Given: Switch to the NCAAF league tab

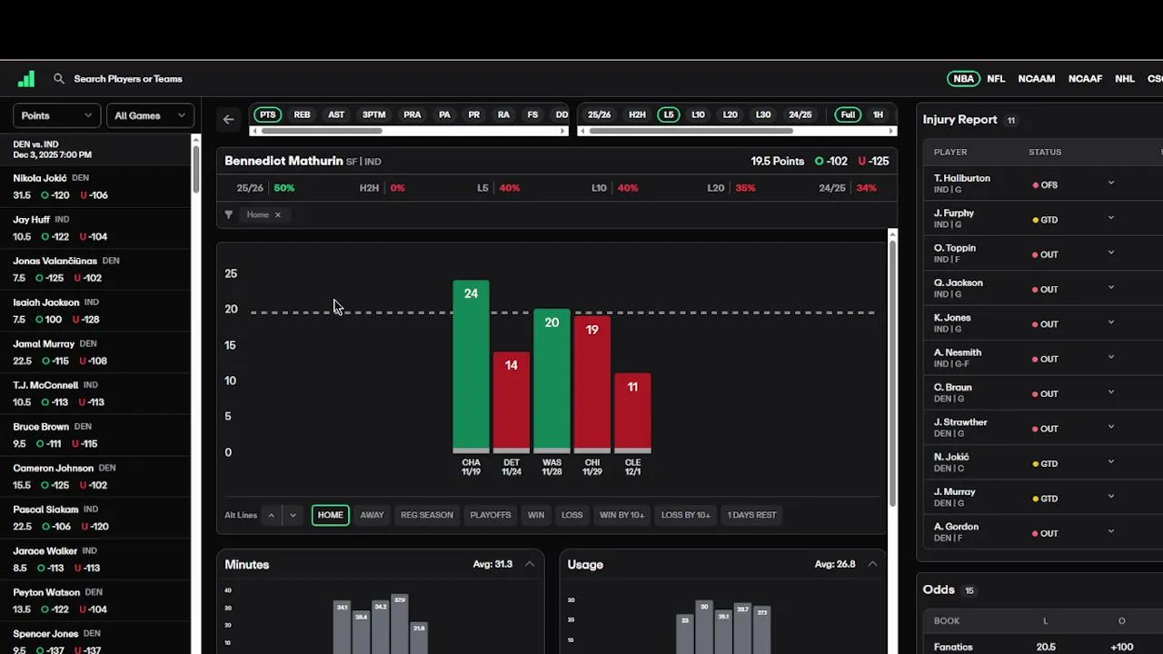Looking at the screenshot, I should coord(1085,79).
